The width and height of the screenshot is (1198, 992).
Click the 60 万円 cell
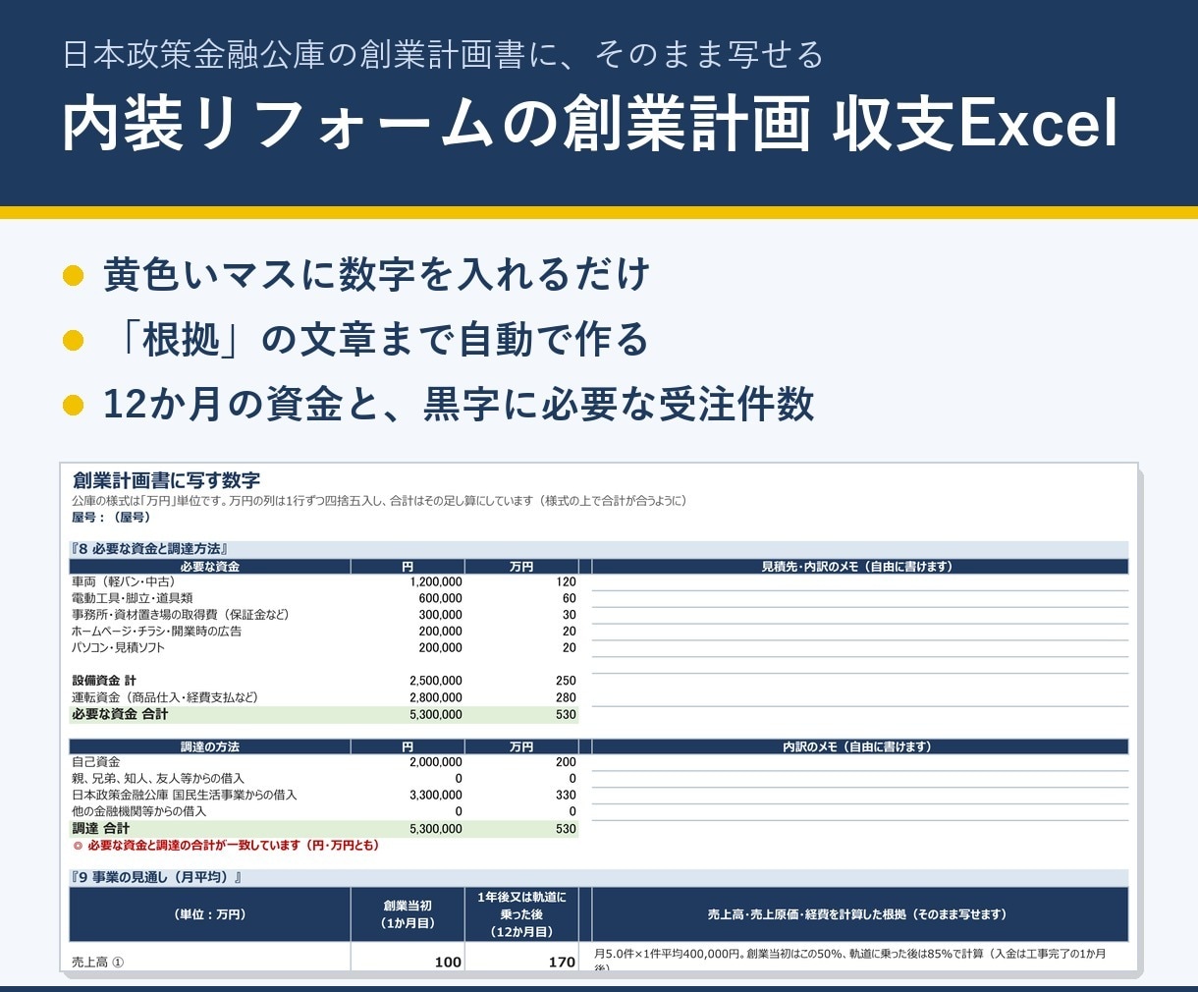click(570, 598)
